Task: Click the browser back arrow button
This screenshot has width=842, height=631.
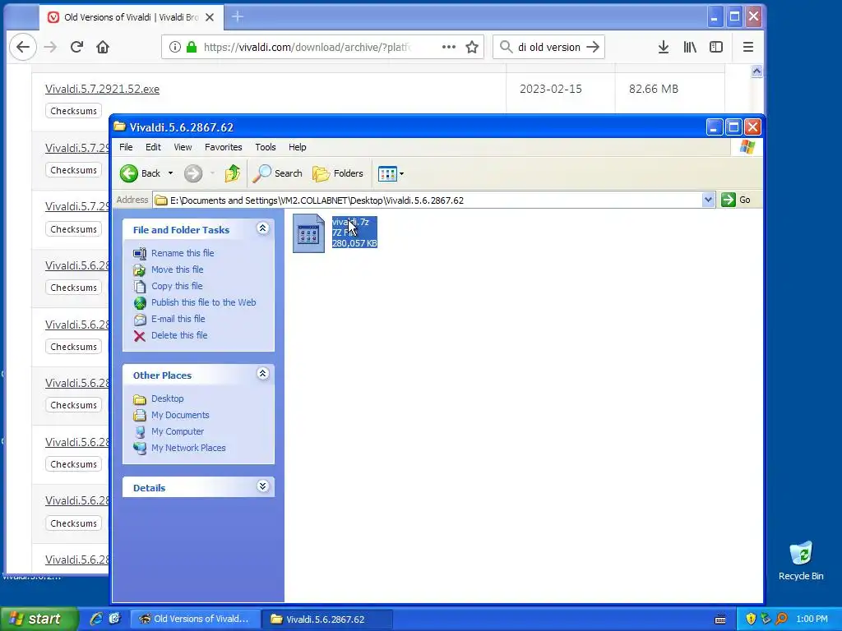Action: (x=23, y=47)
